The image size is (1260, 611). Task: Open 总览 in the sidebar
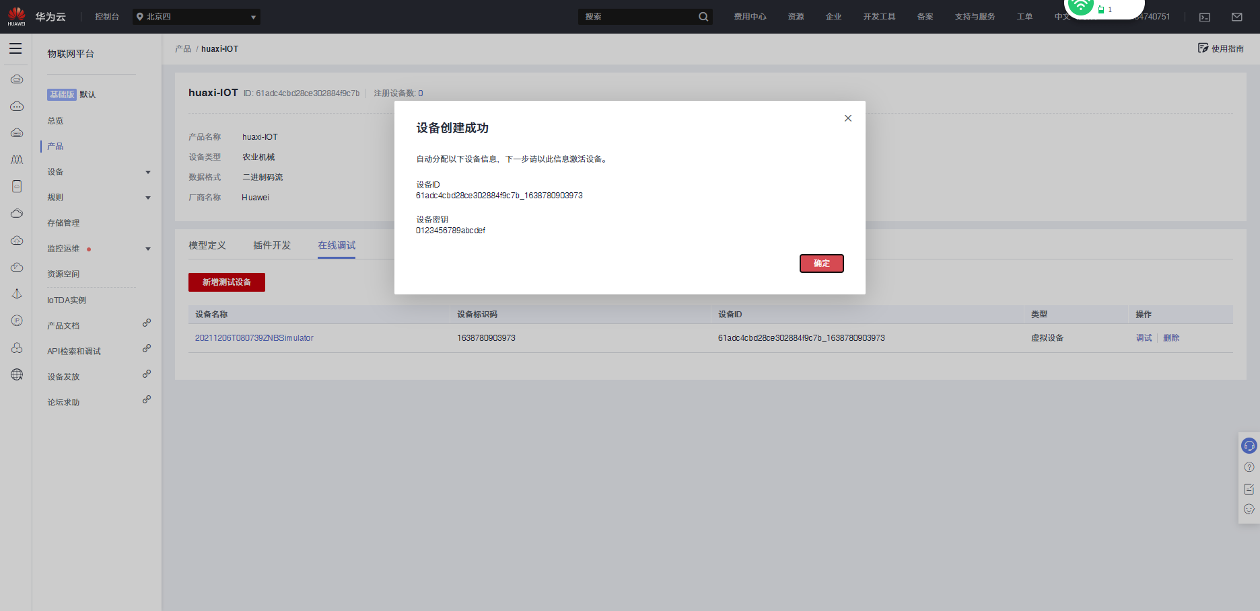55,121
